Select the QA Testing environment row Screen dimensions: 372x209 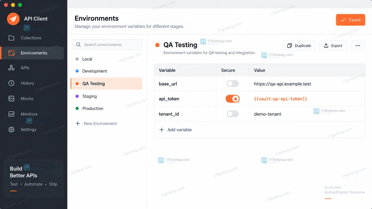106,83
